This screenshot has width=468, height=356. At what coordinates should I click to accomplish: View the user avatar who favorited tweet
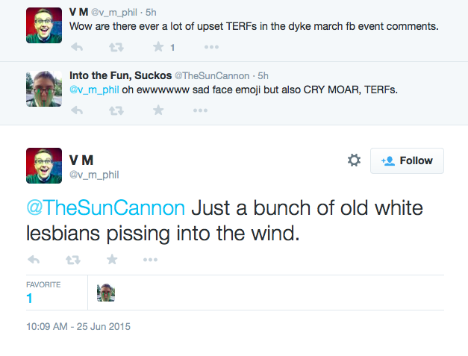(x=106, y=293)
